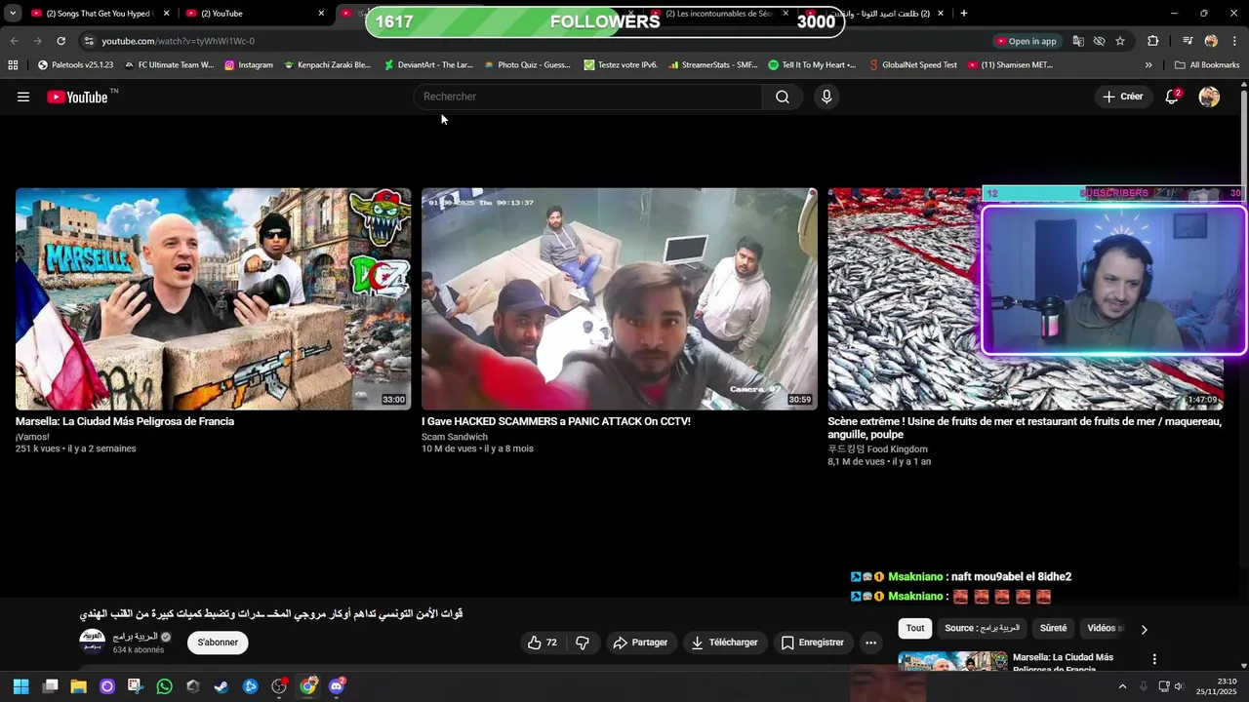Open the Créer button
This screenshot has height=702, width=1249.
pos(1123,97)
